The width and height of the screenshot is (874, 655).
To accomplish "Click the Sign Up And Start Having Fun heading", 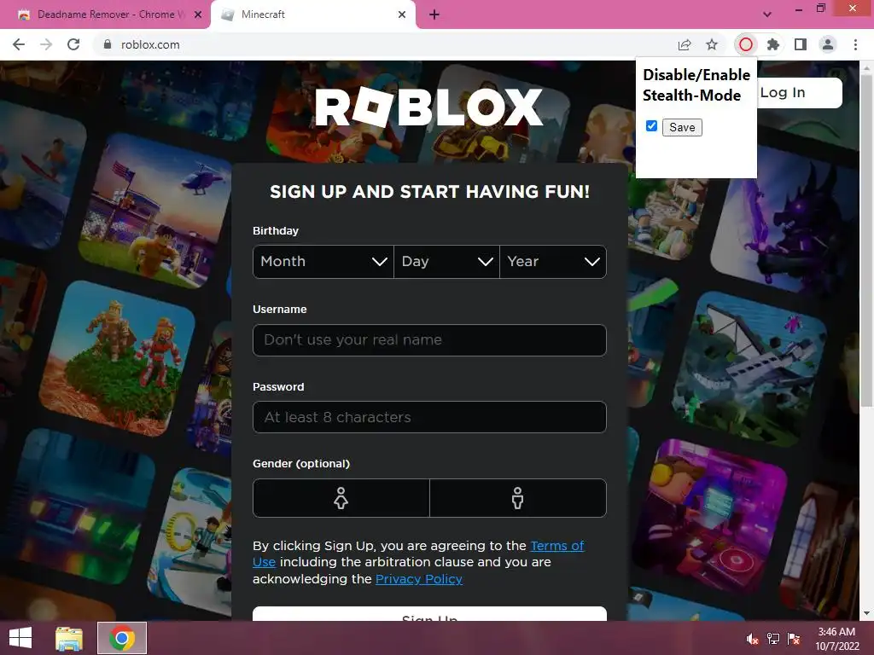I will pos(429,192).
